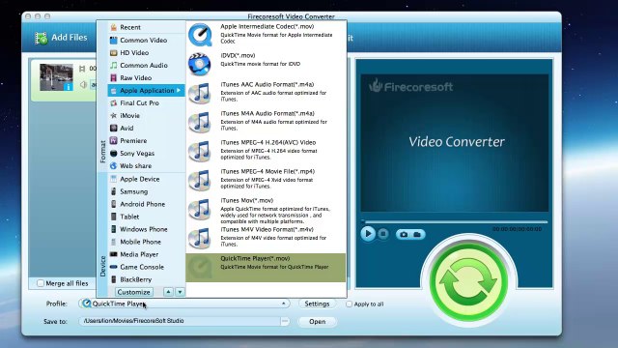Open the Android Phone category
618x348 pixels.
146,204
